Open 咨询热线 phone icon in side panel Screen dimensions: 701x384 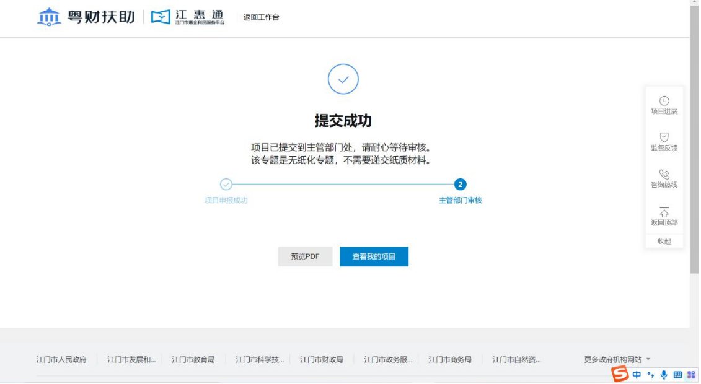(x=666, y=175)
